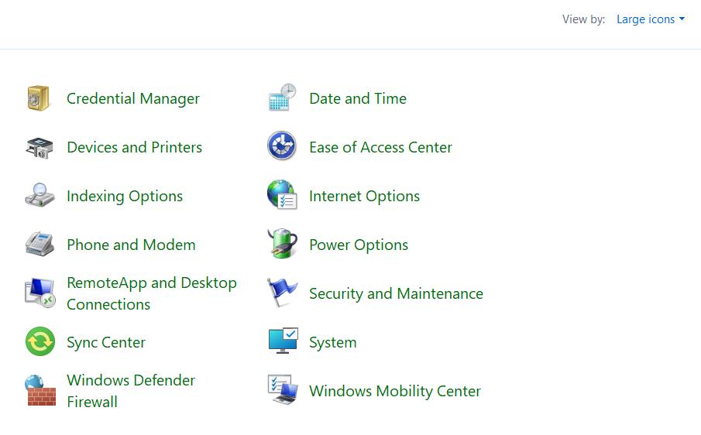Open Windows Mobility Center laptop icon

pyautogui.click(x=283, y=390)
